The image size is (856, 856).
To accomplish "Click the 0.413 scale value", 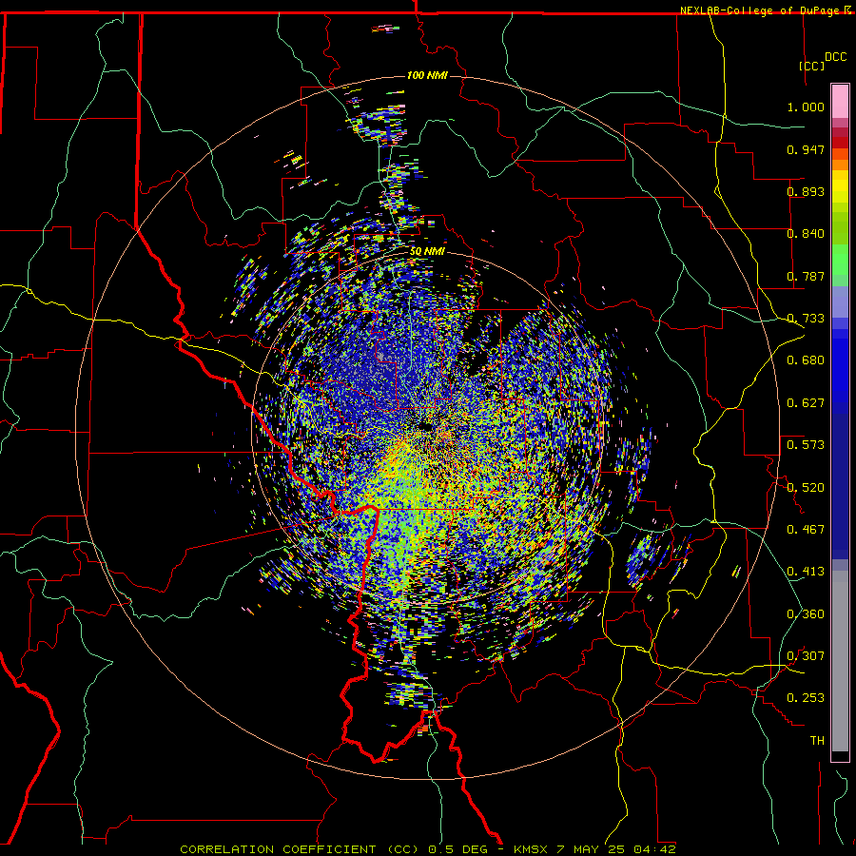I will pyautogui.click(x=806, y=572).
